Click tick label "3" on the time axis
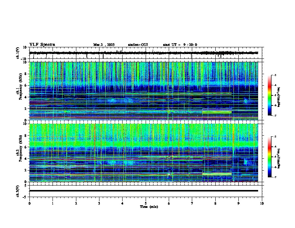The width and height of the screenshot is (295, 228). coord(99,203)
